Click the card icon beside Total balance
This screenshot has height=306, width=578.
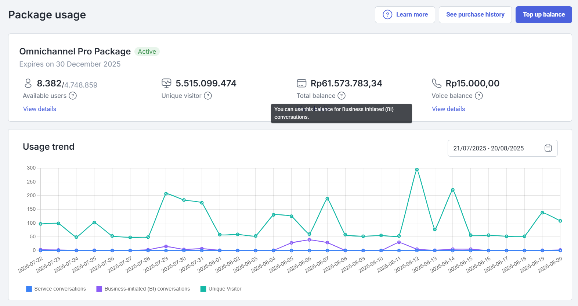[301, 83]
